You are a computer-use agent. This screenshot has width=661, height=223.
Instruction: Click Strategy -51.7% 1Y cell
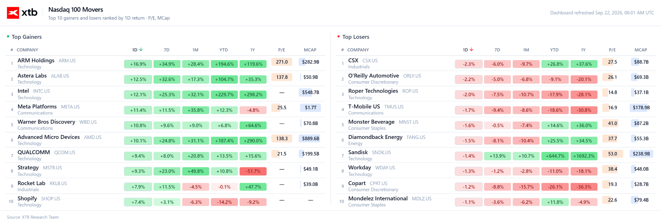(x=253, y=171)
